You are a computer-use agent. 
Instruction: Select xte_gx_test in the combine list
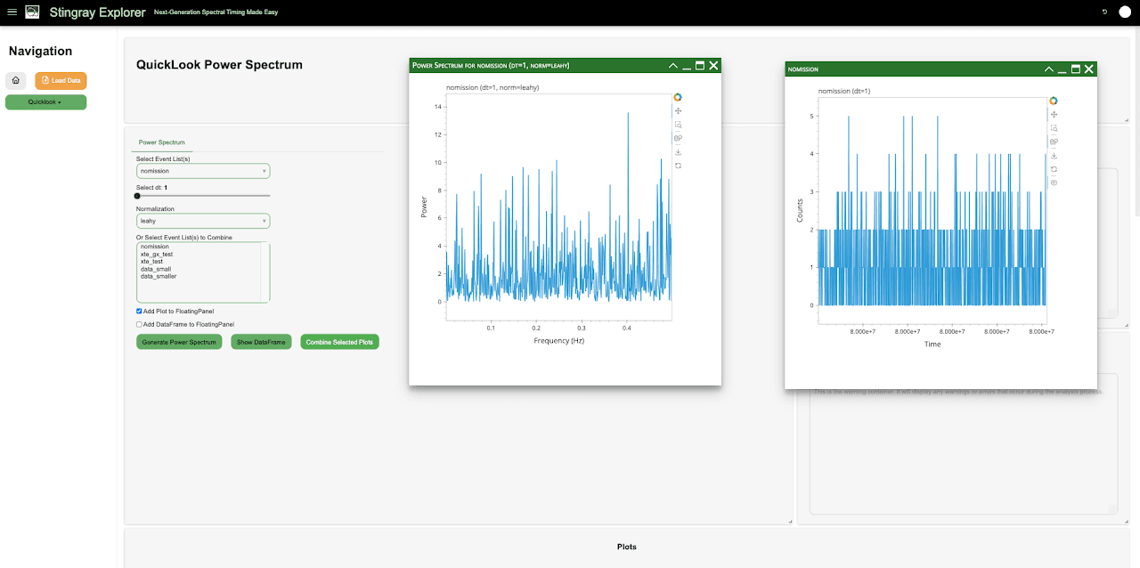pos(157,254)
